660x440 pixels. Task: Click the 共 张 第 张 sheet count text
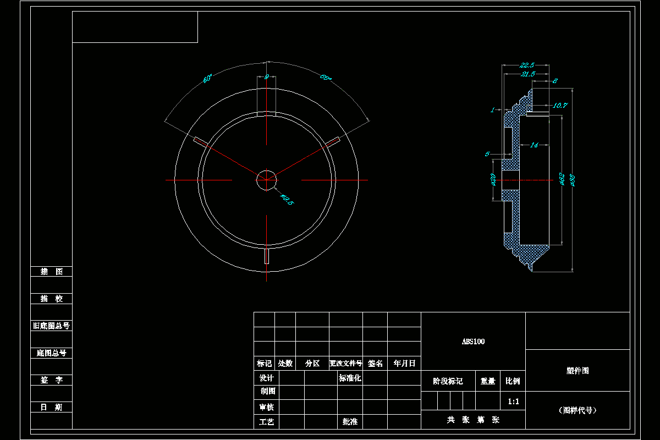pyautogui.click(x=473, y=420)
